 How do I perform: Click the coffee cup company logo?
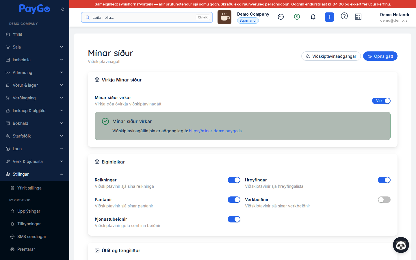pyautogui.click(x=224, y=17)
